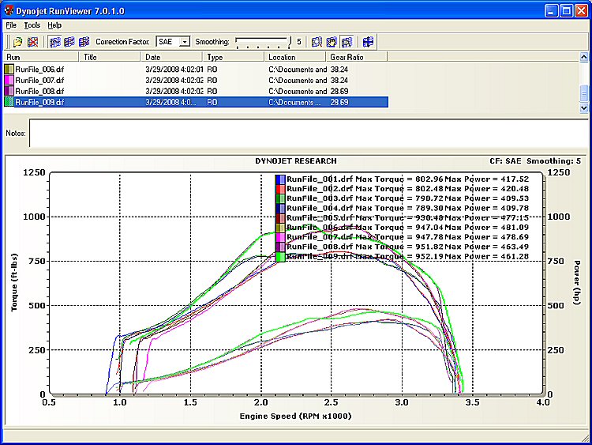592x445 pixels.
Task: Click the last icon at toolbar's right end
Action: pyautogui.click(x=369, y=41)
